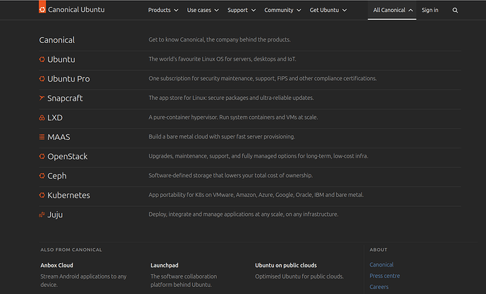486x294 pixels.
Task: Click the Snapcraft bird icon
Action: 42,98
